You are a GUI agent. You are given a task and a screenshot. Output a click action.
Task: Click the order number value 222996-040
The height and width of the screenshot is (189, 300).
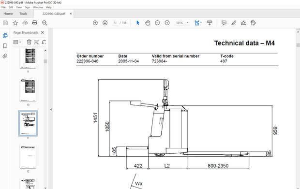click(88, 61)
